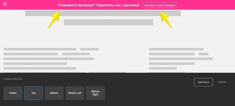Click the 'Поделиться этой страницей' button
Image resolution: width=235 pixels, height=106 pixels.
(x=159, y=5)
